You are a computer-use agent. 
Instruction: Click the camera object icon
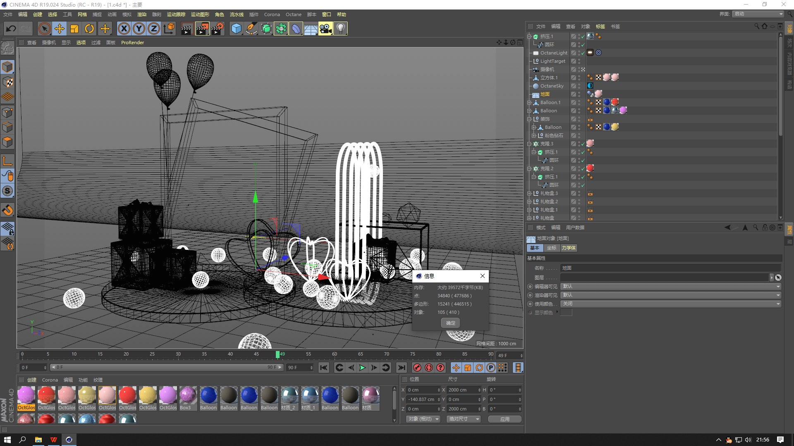point(325,28)
